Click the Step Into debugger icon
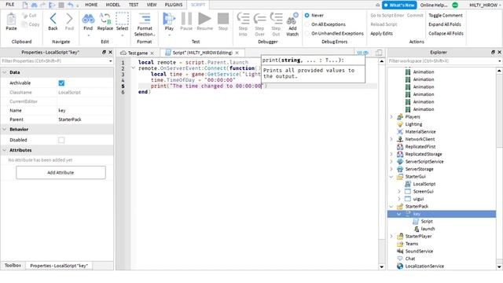503x283 pixels. click(x=243, y=19)
